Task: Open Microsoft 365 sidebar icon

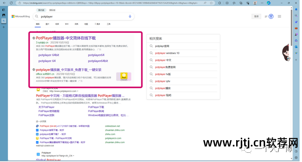Action: (x=296, y=41)
